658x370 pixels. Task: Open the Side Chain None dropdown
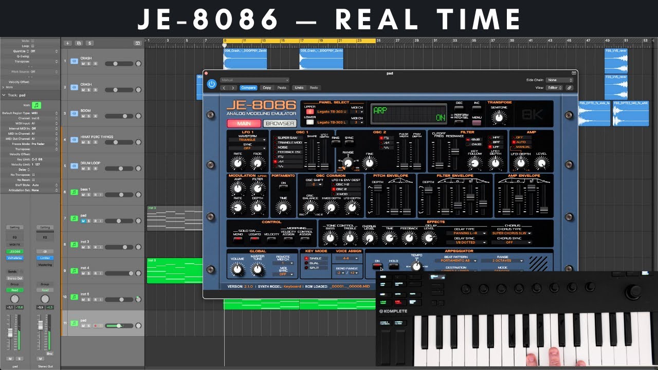[x=560, y=80]
